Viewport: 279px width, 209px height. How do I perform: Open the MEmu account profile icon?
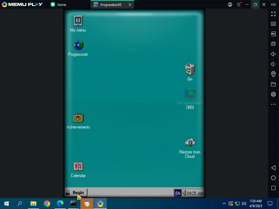point(230,4)
